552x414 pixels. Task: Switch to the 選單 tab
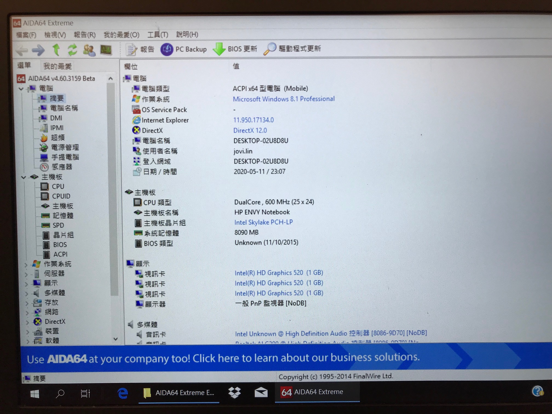coord(24,65)
